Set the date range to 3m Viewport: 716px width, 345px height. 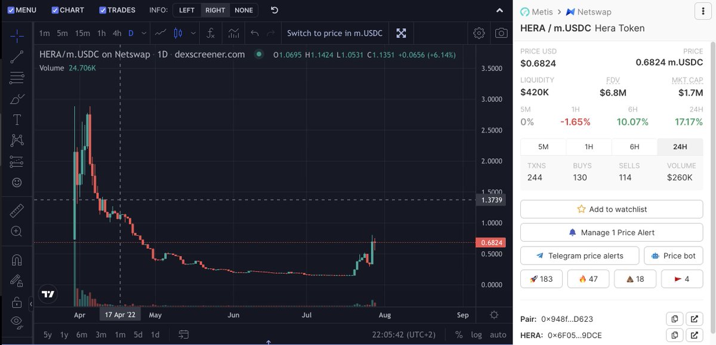pyautogui.click(x=101, y=335)
